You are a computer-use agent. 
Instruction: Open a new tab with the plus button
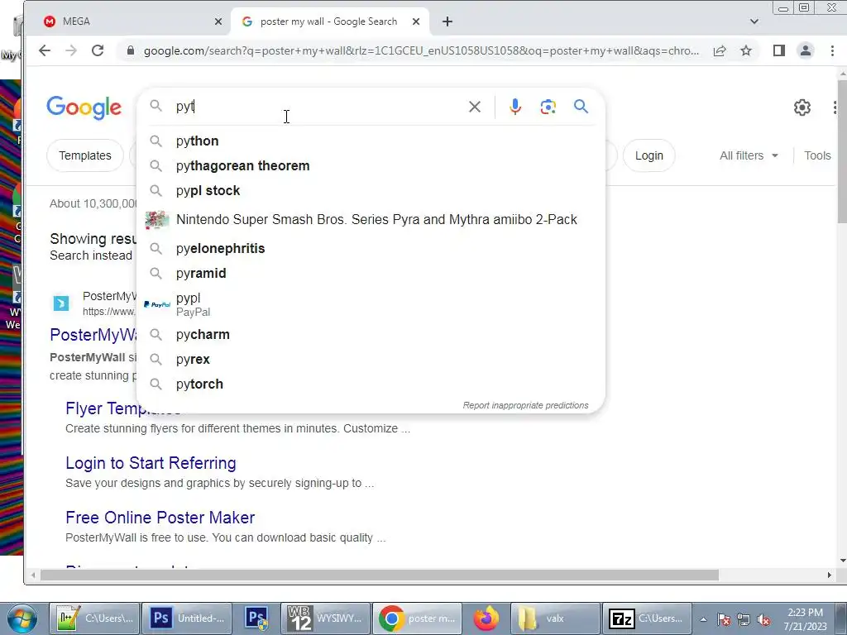[447, 21]
